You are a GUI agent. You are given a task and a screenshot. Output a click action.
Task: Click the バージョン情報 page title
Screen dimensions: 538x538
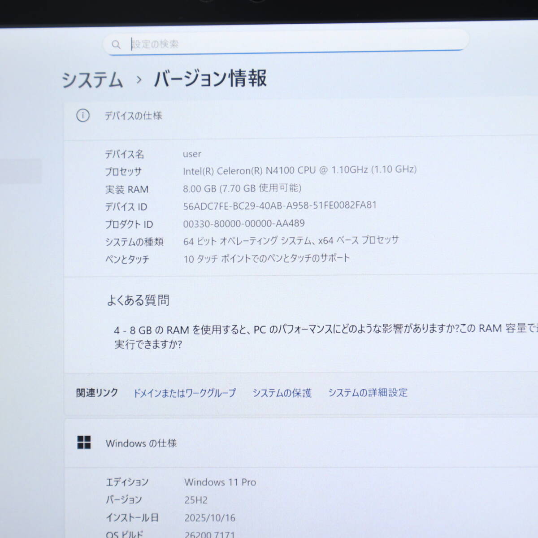tap(210, 78)
